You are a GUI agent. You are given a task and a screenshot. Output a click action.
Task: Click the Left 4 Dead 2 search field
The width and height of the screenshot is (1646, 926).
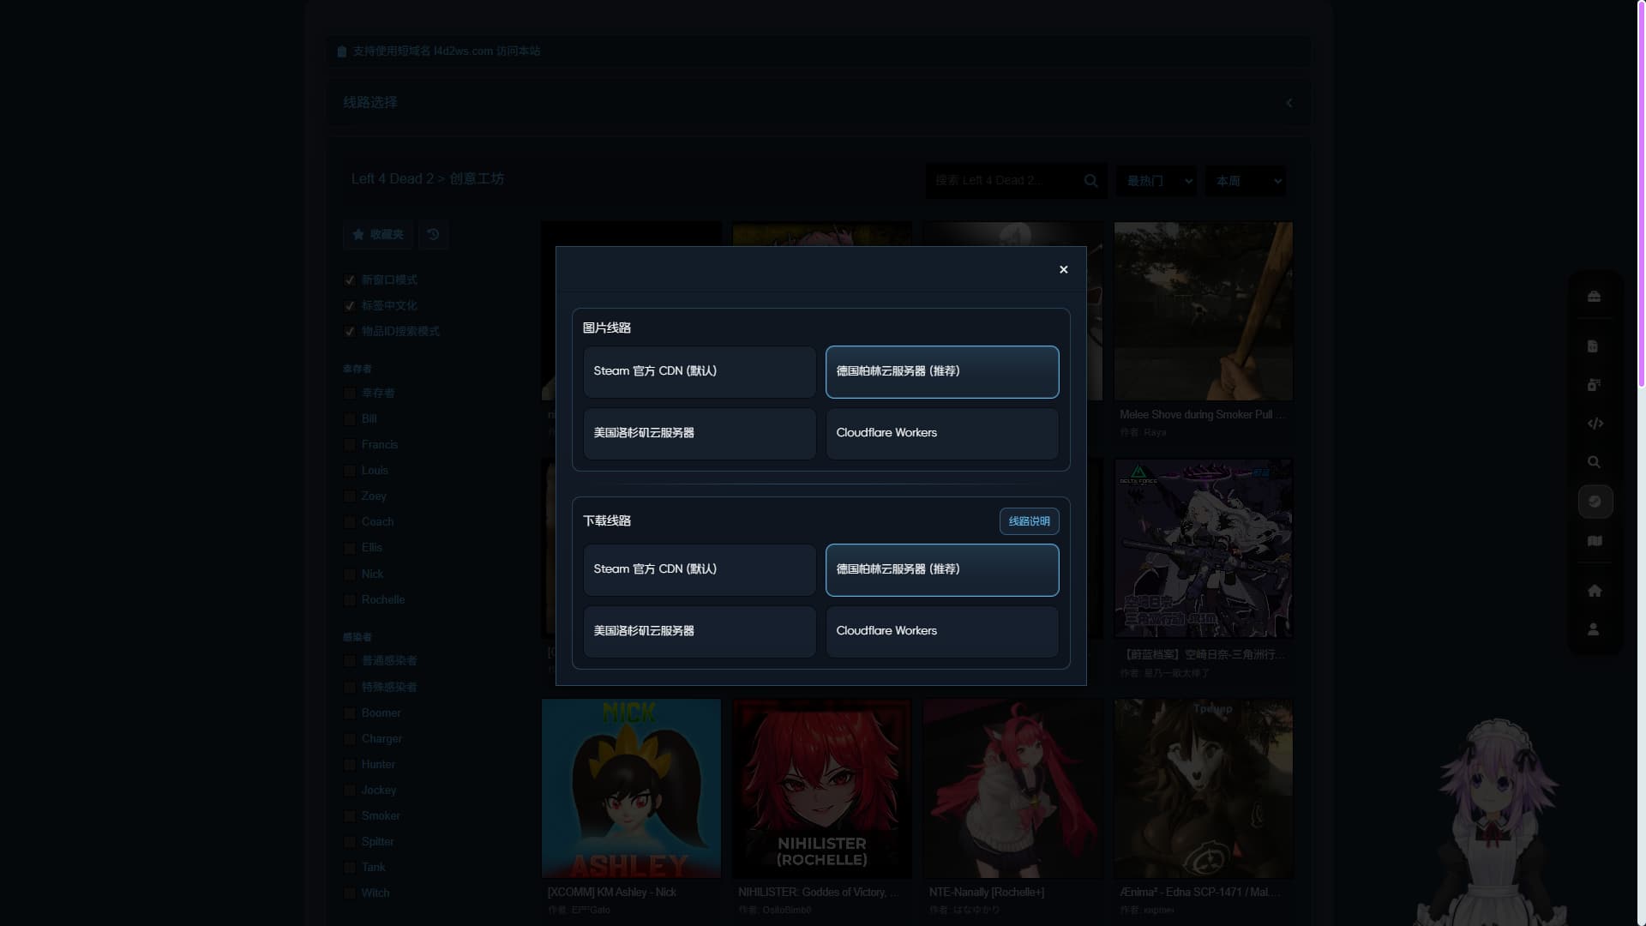(x=1003, y=181)
